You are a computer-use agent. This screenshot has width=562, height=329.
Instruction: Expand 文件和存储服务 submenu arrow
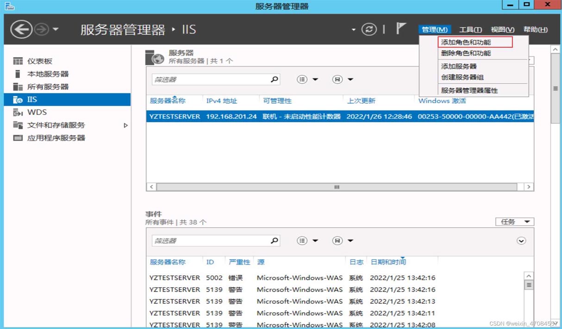coord(125,125)
